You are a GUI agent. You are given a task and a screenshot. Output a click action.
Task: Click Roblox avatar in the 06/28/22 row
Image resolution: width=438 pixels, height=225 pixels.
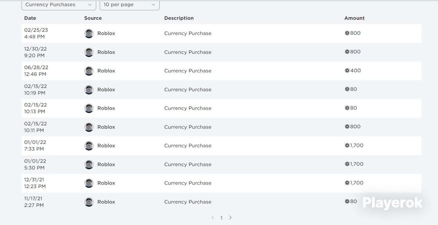[89, 71]
